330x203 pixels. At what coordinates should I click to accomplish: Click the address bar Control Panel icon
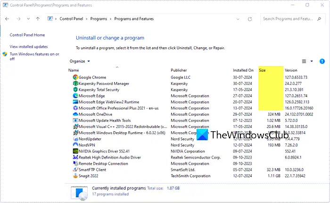[x=50, y=19]
